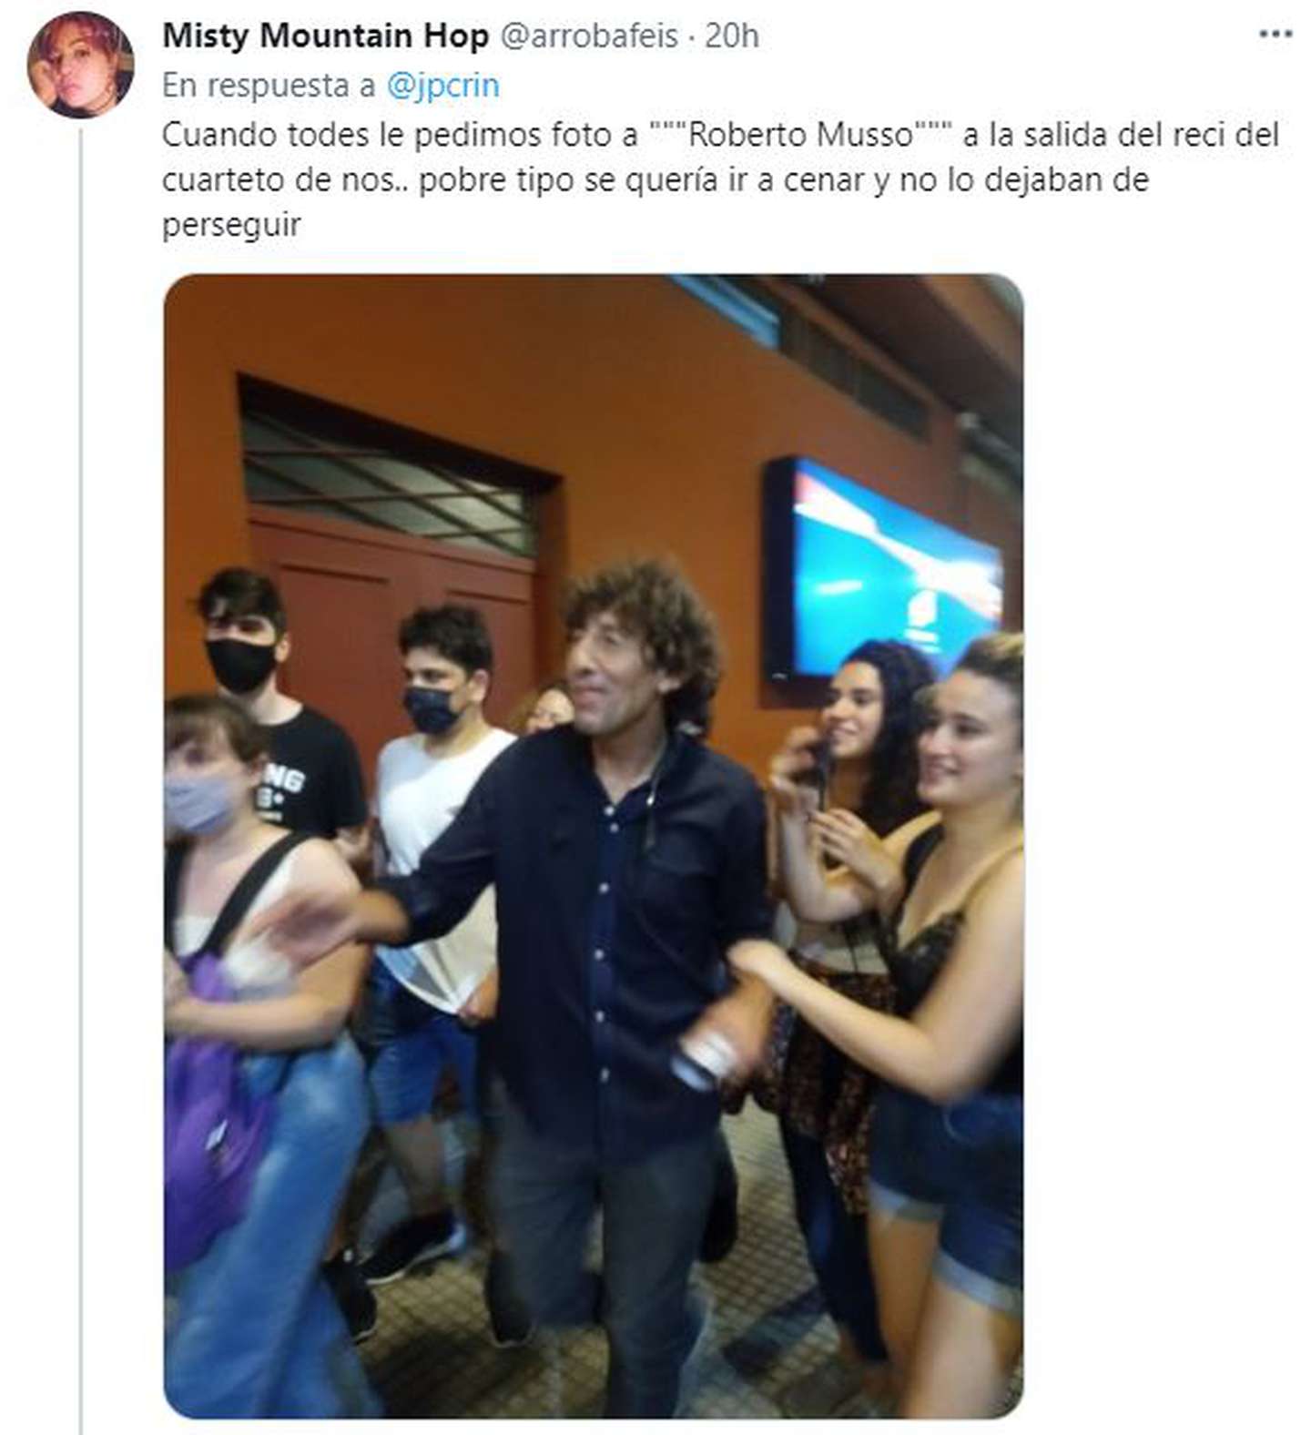The width and height of the screenshot is (1311, 1435).
Task: Click the tweet text mentioning Roberto Musso
Action: pos(721,179)
